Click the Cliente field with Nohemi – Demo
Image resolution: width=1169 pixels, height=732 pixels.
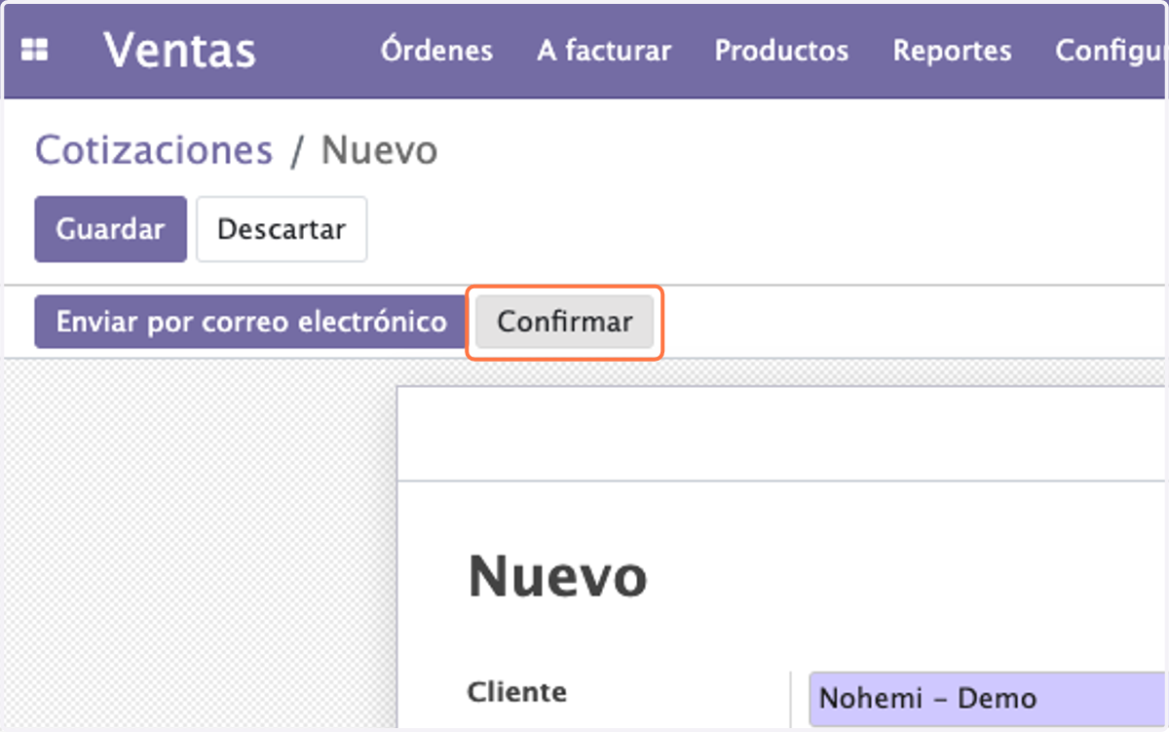click(989, 698)
